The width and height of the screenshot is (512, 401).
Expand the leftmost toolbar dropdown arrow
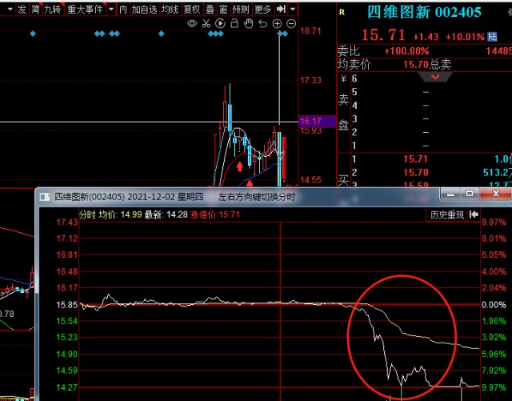[x=10, y=9]
